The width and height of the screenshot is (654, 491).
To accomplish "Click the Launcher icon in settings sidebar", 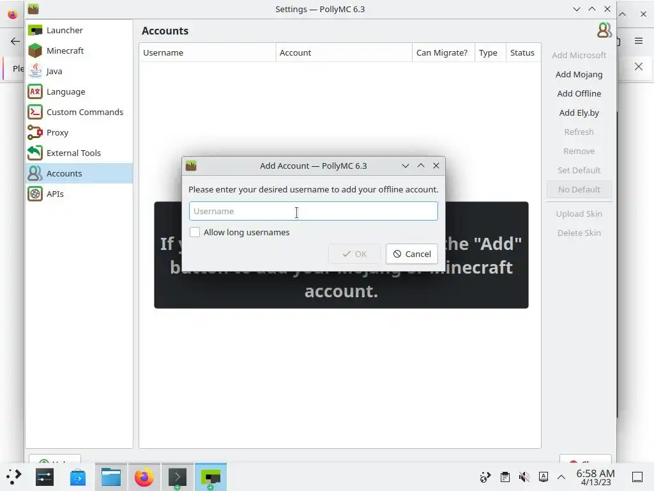I will point(35,31).
